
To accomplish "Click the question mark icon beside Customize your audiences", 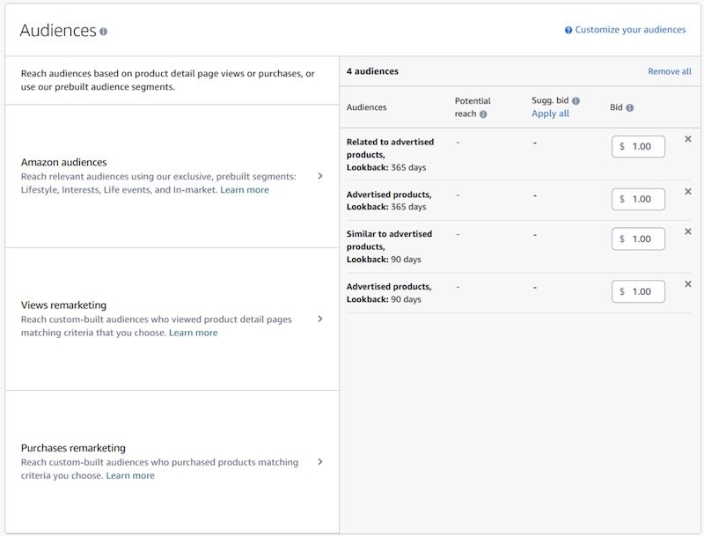I will [568, 30].
